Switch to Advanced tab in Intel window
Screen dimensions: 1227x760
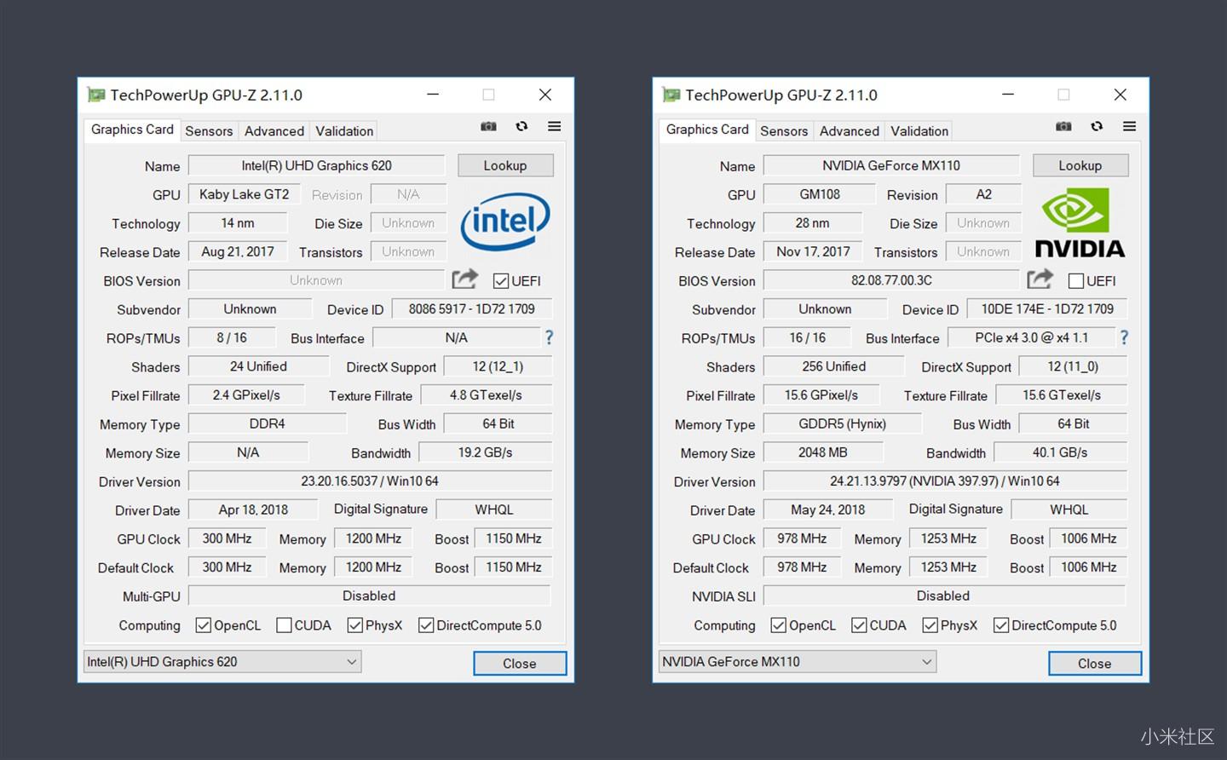[274, 131]
